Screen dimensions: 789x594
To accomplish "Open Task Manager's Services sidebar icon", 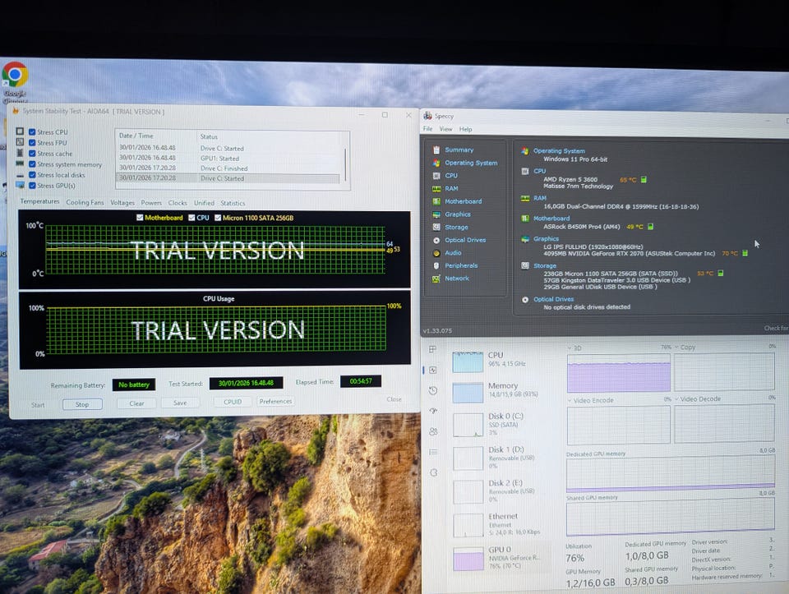I will click(434, 472).
